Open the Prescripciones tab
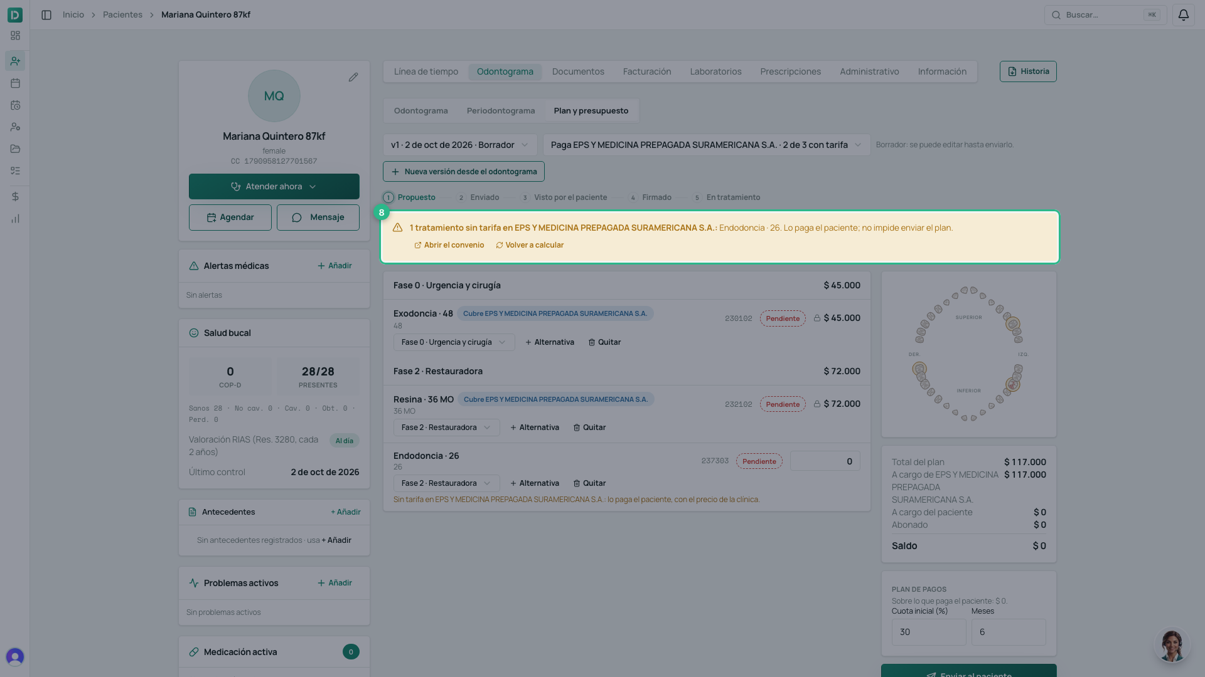 tap(790, 71)
